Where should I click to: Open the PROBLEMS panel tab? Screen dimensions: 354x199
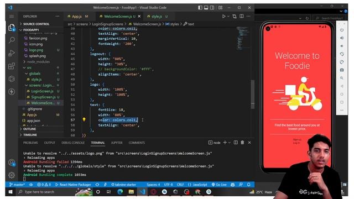[30, 143]
